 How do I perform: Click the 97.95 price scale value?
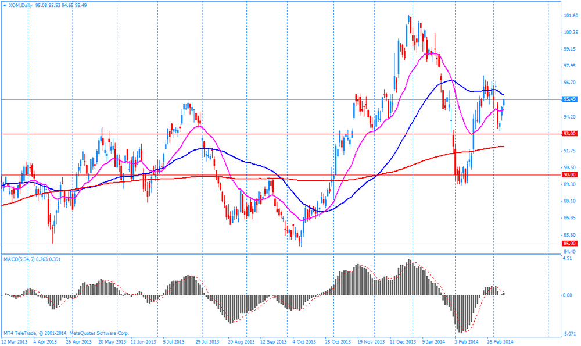click(x=571, y=66)
